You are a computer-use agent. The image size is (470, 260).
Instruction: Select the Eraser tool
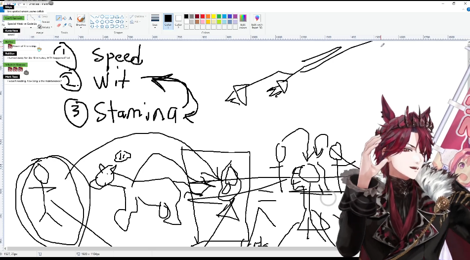pos(59,25)
